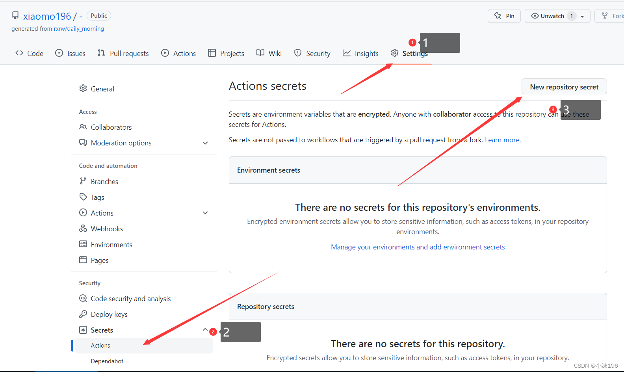Click the sidebar Actions play-circle icon
Image resolution: width=624 pixels, height=372 pixels.
pyautogui.click(x=83, y=212)
